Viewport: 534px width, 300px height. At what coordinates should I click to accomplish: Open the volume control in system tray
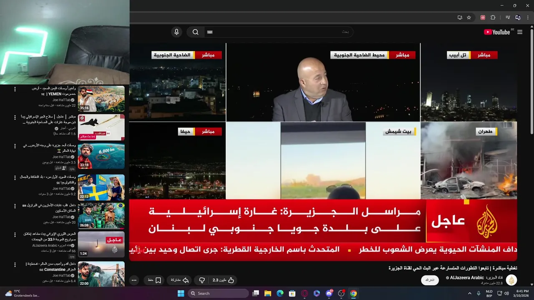pos(506,293)
